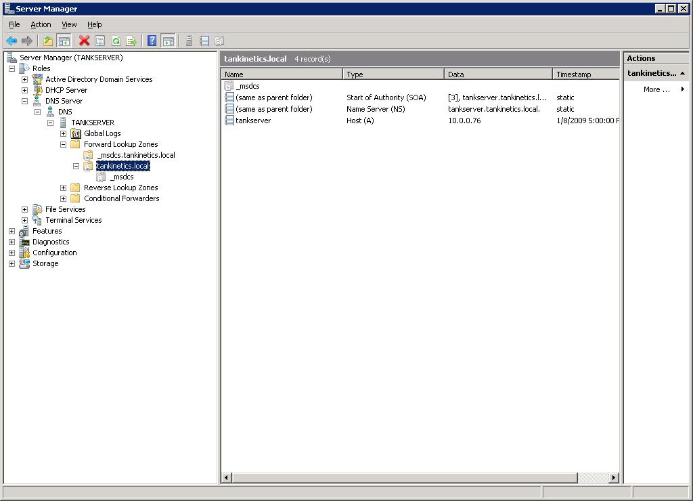Expand the Configuration node
Image resolution: width=693 pixels, height=501 pixels.
click(x=12, y=253)
